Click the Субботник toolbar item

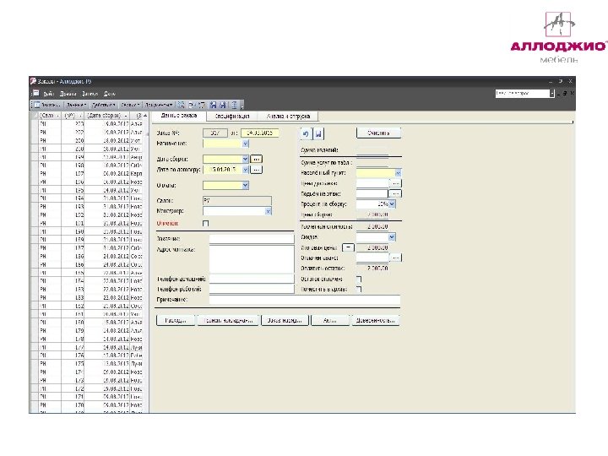tap(104, 105)
